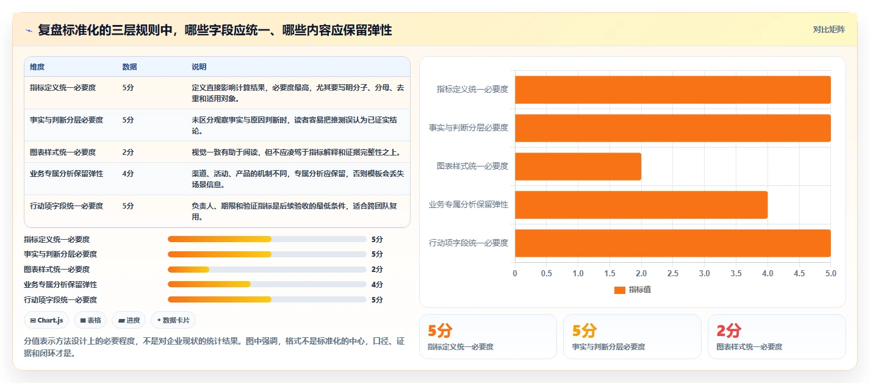Click the 图表样式统一必要度 bar in chart
The image size is (870, 383).
(578, 166)
